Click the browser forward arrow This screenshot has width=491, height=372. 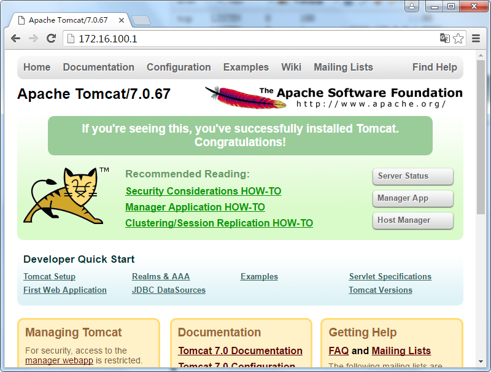pos(33,39)
